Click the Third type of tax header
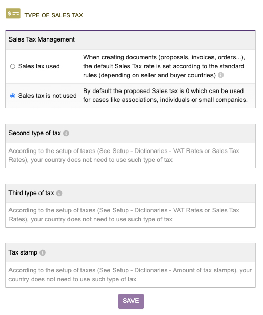 pyautogui.click(x=130, y=193)
